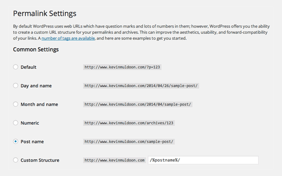Click the 2014/04/sample-post example URL

click(x=138, y=104)
